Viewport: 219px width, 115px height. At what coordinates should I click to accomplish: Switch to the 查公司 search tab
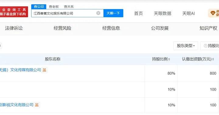coord(39,7)
